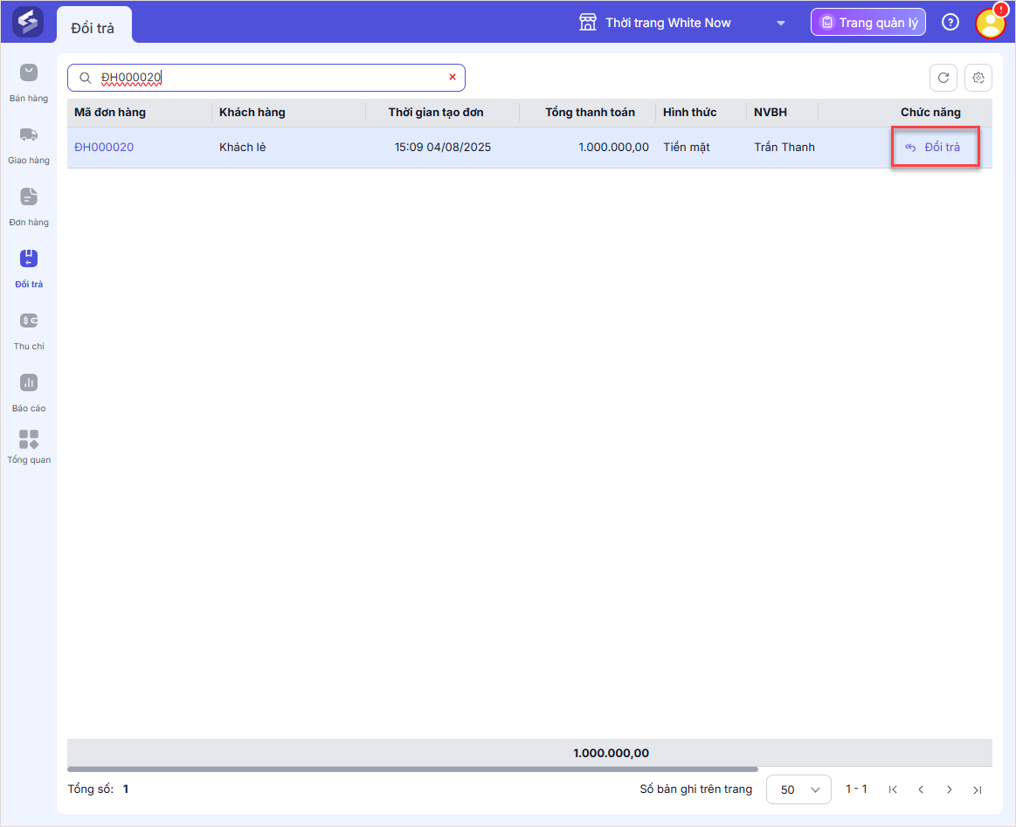
Task: Click the store icon beside White Now
Action: pos(588,23)
